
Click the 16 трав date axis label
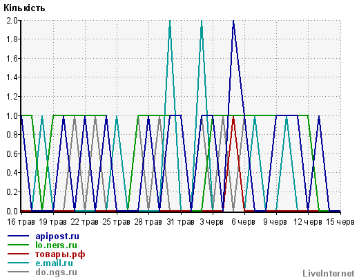tap(21, 222)
